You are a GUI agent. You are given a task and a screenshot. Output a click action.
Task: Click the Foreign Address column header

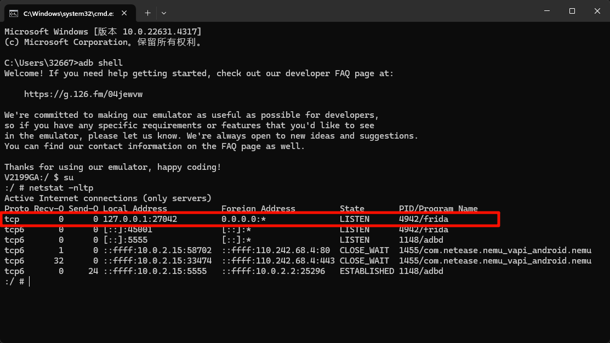click(x=258, y=209)
